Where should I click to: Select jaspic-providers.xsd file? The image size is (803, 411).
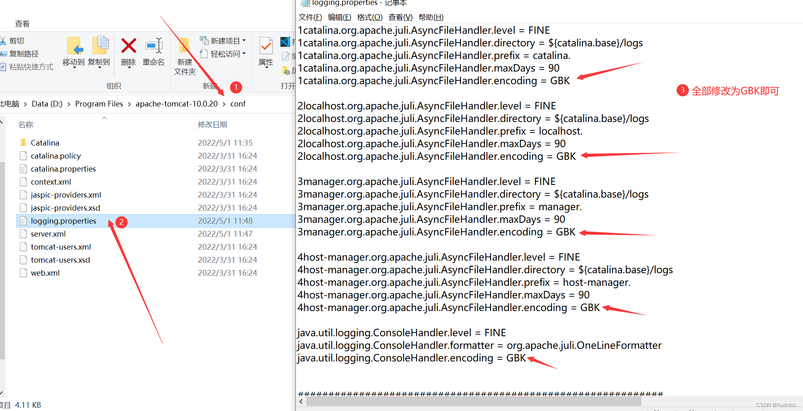coord(65,208)
